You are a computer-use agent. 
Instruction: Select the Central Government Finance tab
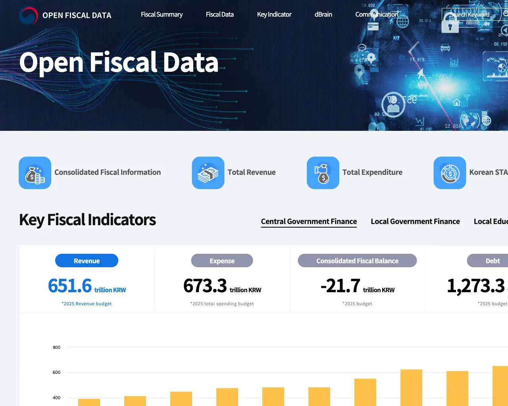309,221
